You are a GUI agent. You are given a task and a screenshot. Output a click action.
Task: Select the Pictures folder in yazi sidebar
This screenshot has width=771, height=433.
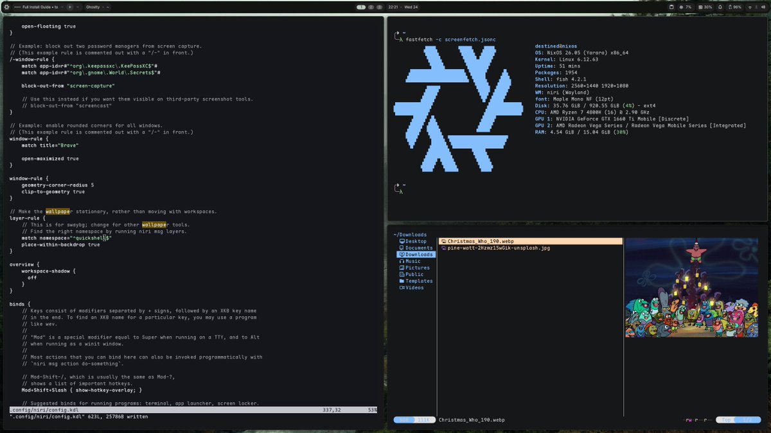pyautogui.click(x=414, y=267)
